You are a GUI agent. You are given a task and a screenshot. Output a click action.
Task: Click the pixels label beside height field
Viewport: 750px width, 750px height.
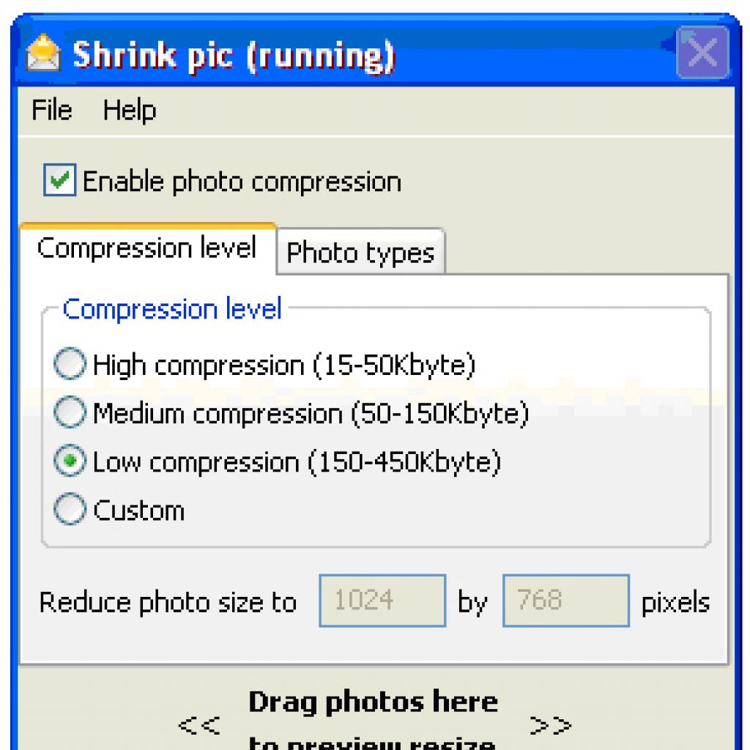tap(675, 603)
